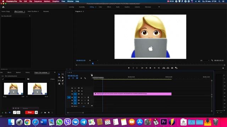Go to Out point in Program monitor
Image resolution: width=227 pixels, height=127 pixels.
click(159, 68)
